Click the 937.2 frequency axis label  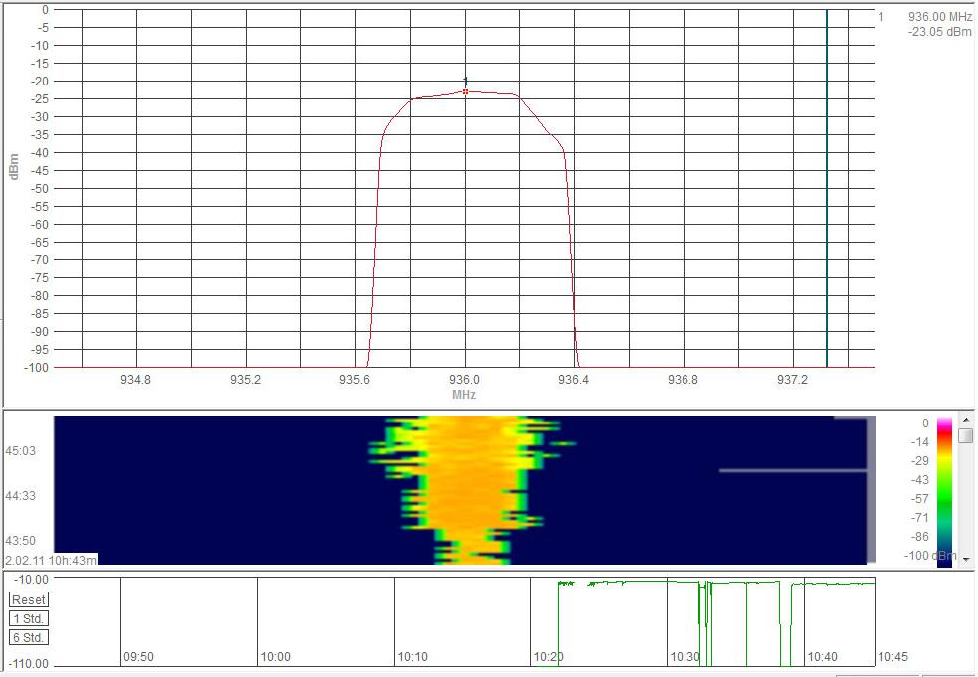pyautogui.click(x=792, y=380)
